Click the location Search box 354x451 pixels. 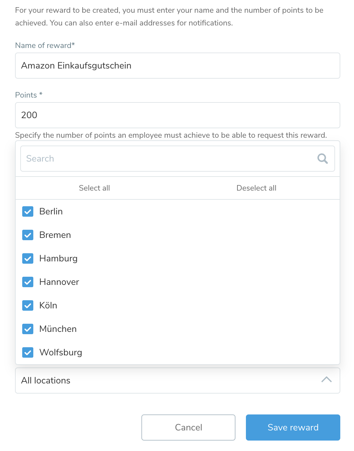pyautogui.click(x=167, y=159)
